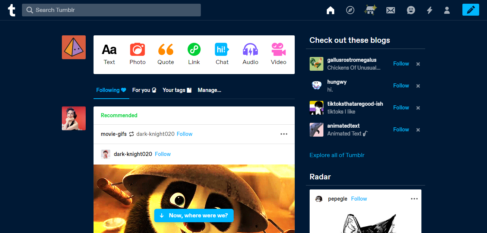Create a new Video post
Screen dimensions: 487x233
tap(279, 54)
